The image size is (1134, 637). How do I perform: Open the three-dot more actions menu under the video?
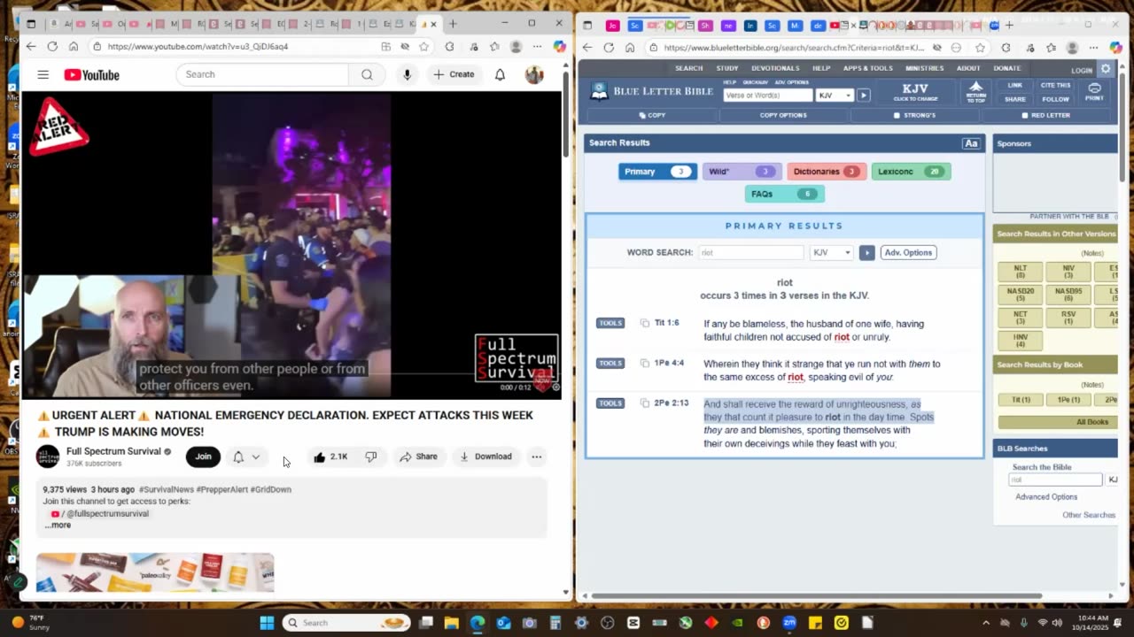click(537, 457)
